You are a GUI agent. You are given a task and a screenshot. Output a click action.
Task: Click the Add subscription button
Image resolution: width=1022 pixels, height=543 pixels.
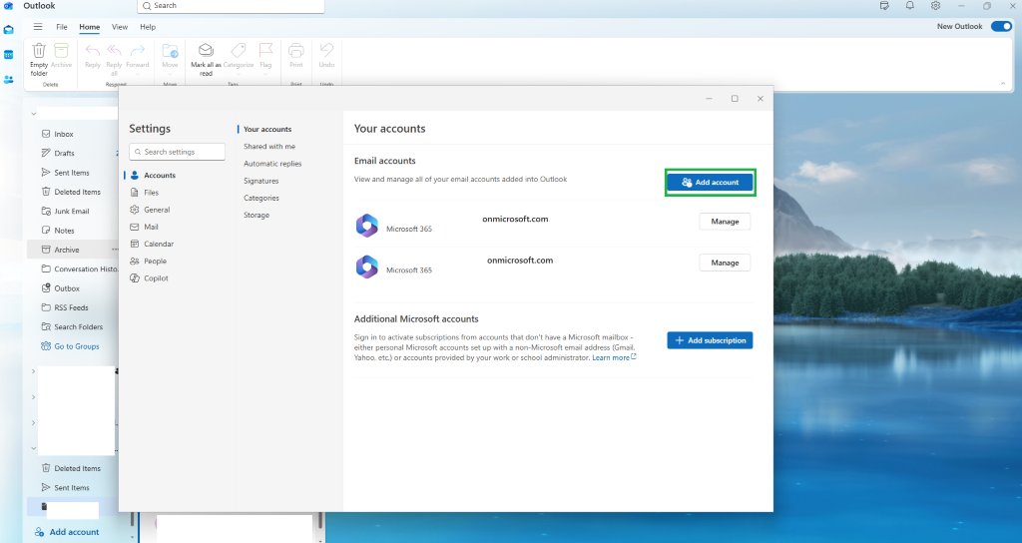(710, 340)
